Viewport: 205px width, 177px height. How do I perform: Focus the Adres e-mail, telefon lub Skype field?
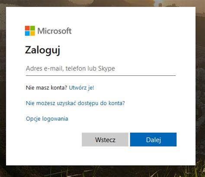pyautogui.click(x=101, y=68)
